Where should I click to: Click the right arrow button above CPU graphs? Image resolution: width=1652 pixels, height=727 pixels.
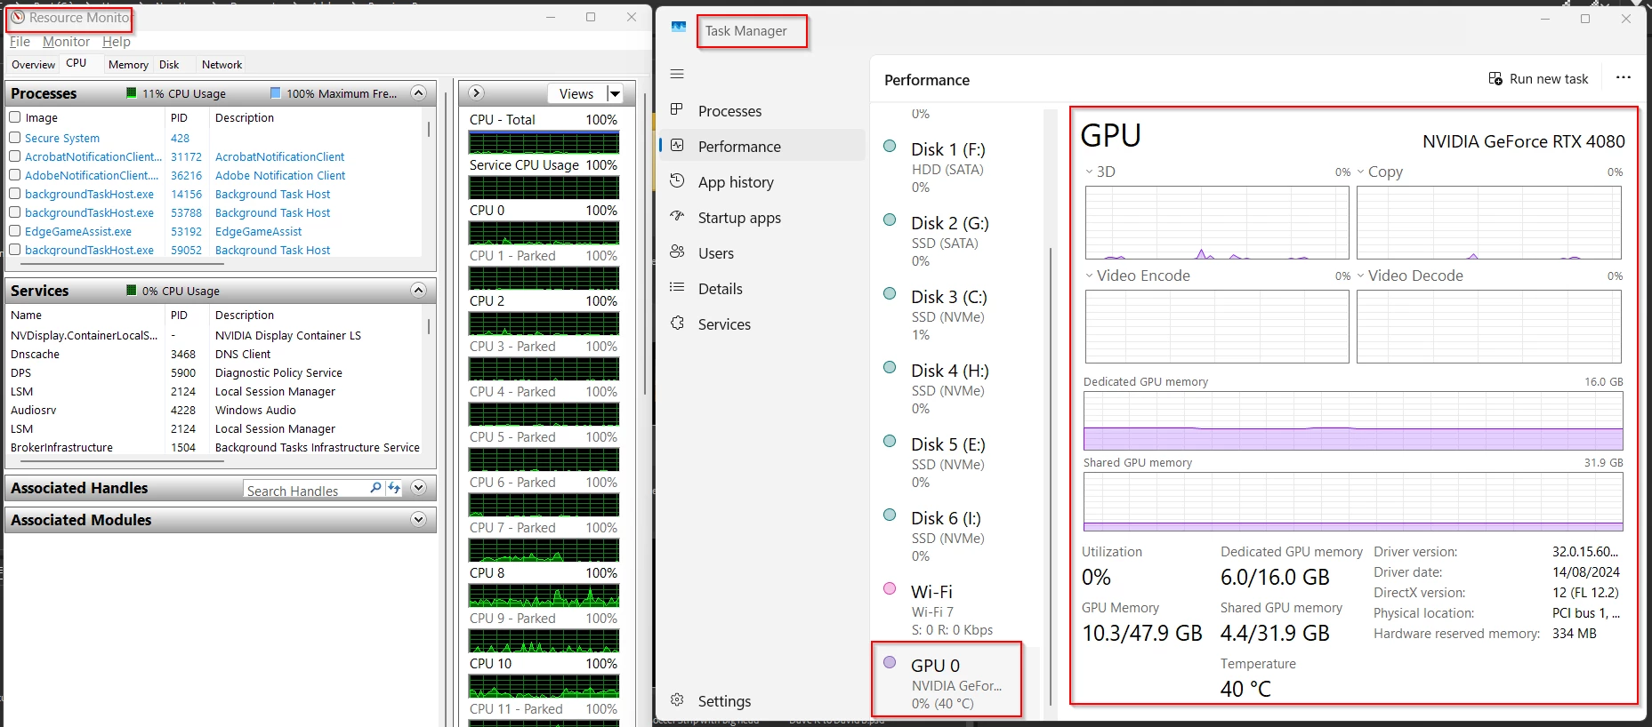tap(476, 93)
